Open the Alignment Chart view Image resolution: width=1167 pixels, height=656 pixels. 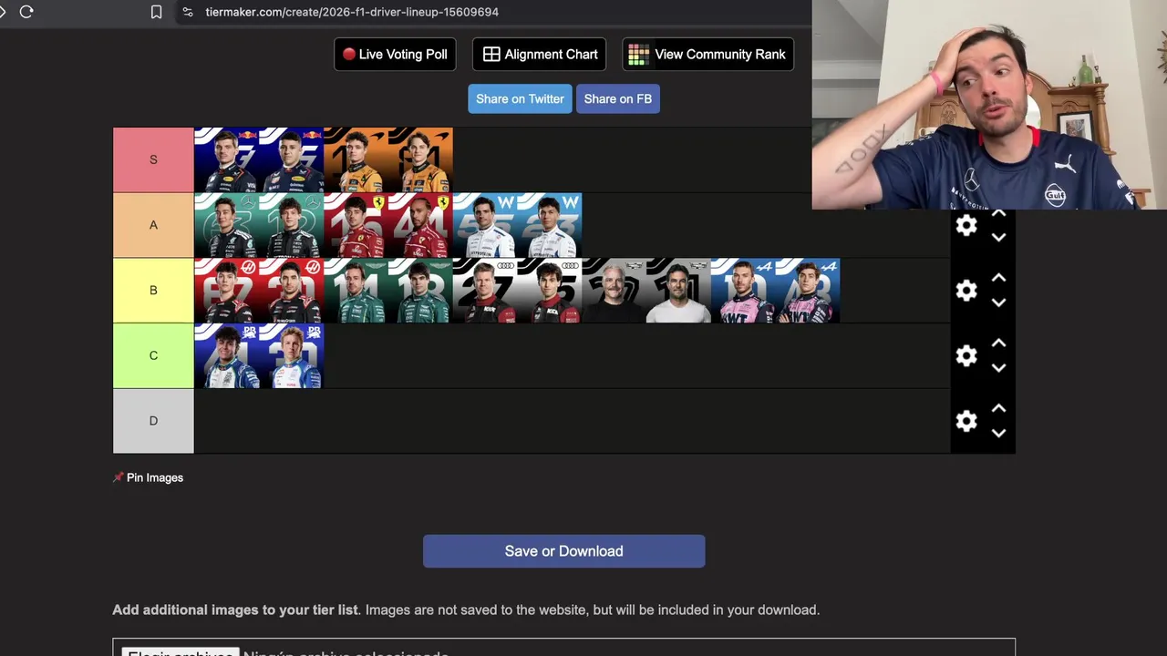540,55
